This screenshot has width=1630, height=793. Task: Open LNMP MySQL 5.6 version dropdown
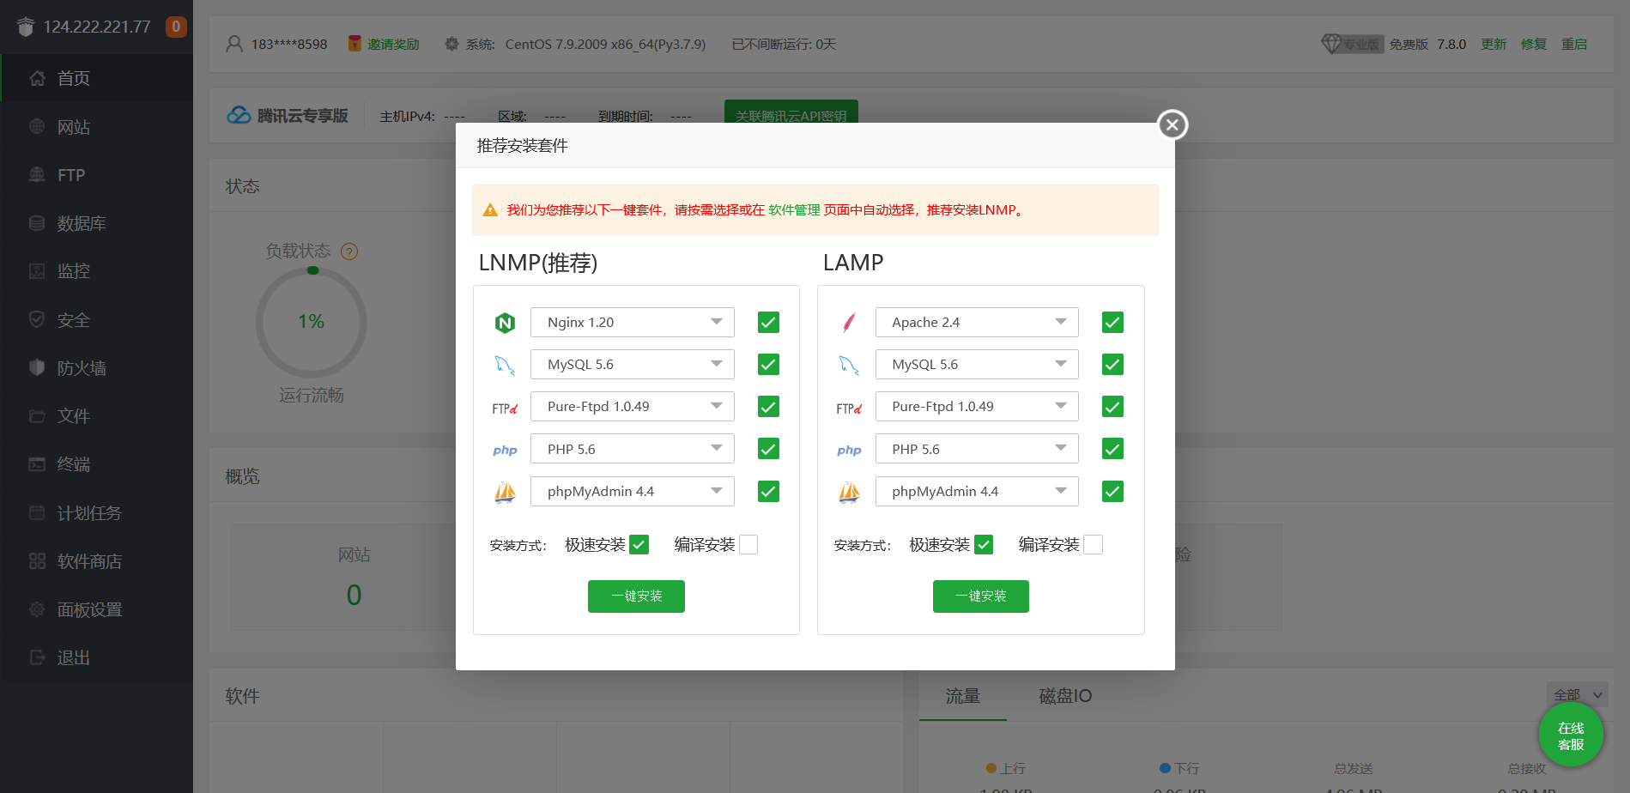tap(633, 364)
